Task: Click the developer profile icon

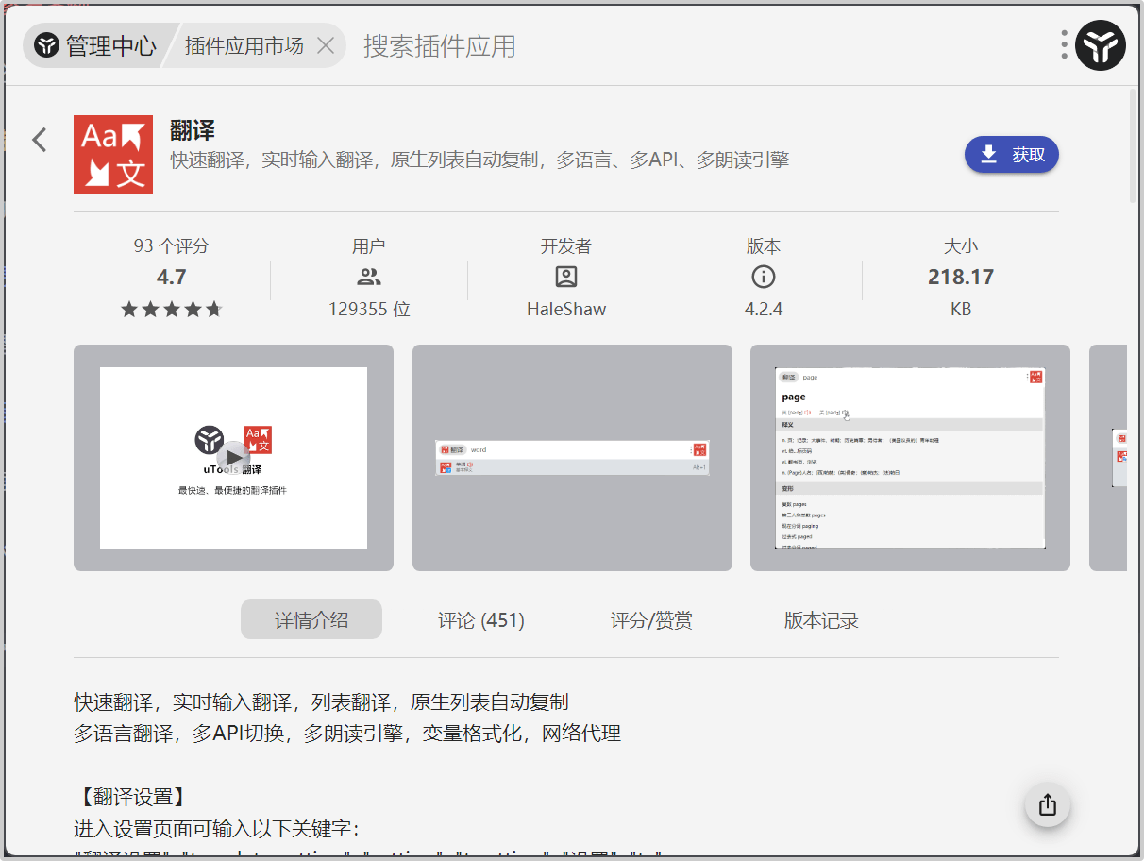Action: click(566, 277)
